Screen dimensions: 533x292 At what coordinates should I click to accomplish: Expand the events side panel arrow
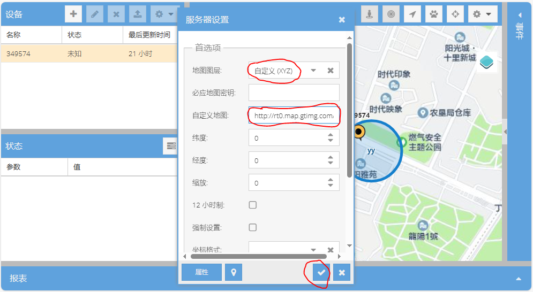tap(520, 15)
